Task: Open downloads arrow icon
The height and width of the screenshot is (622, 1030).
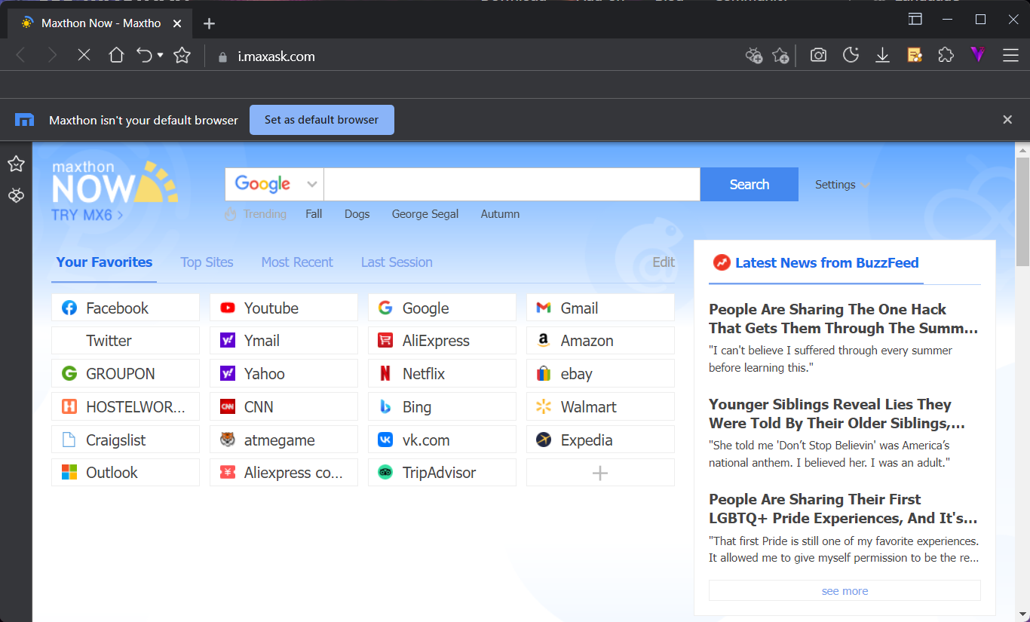Action: [x=882, y=55]
